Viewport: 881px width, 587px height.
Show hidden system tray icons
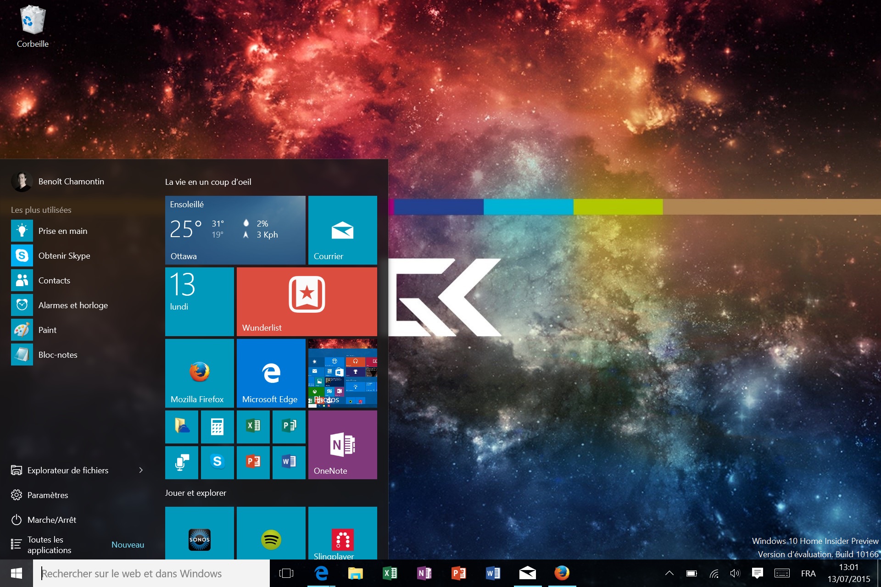click(669, 573)
